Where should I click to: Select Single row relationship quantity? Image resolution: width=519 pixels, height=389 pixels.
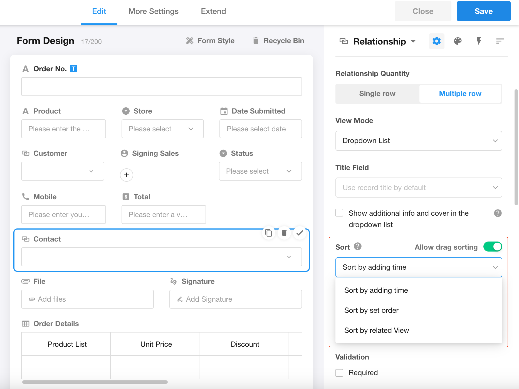pyautogui.click(x=377, y=93)
